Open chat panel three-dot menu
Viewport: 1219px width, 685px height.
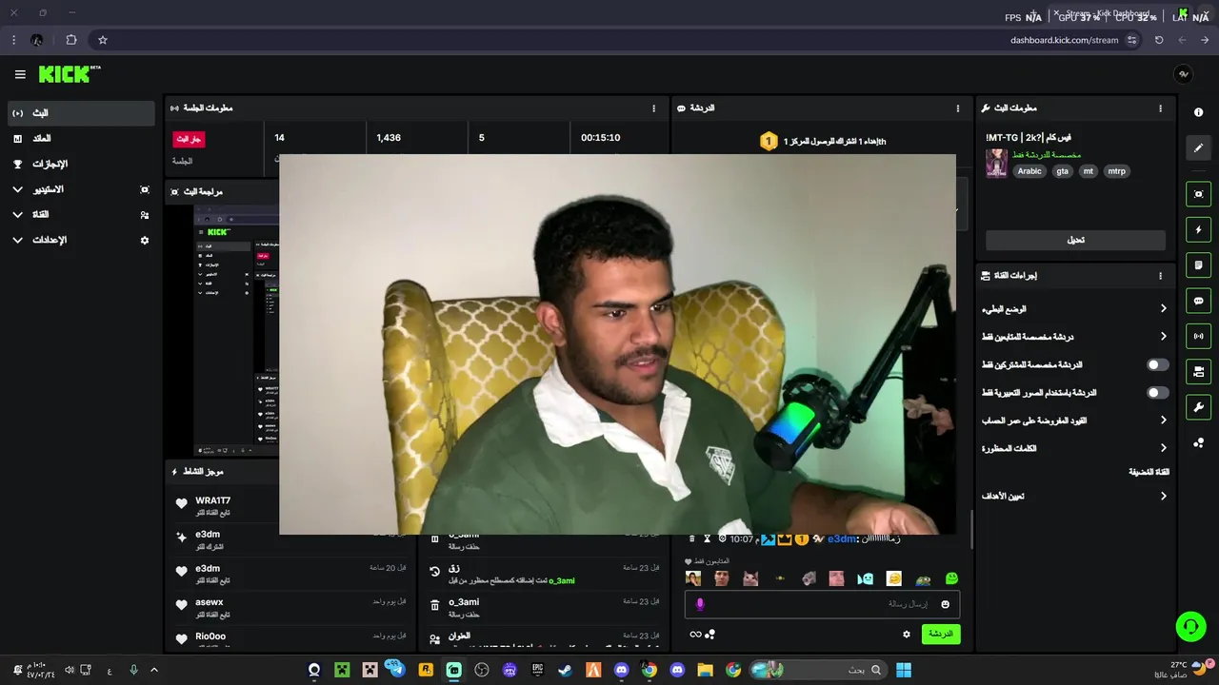coord(958,108)
